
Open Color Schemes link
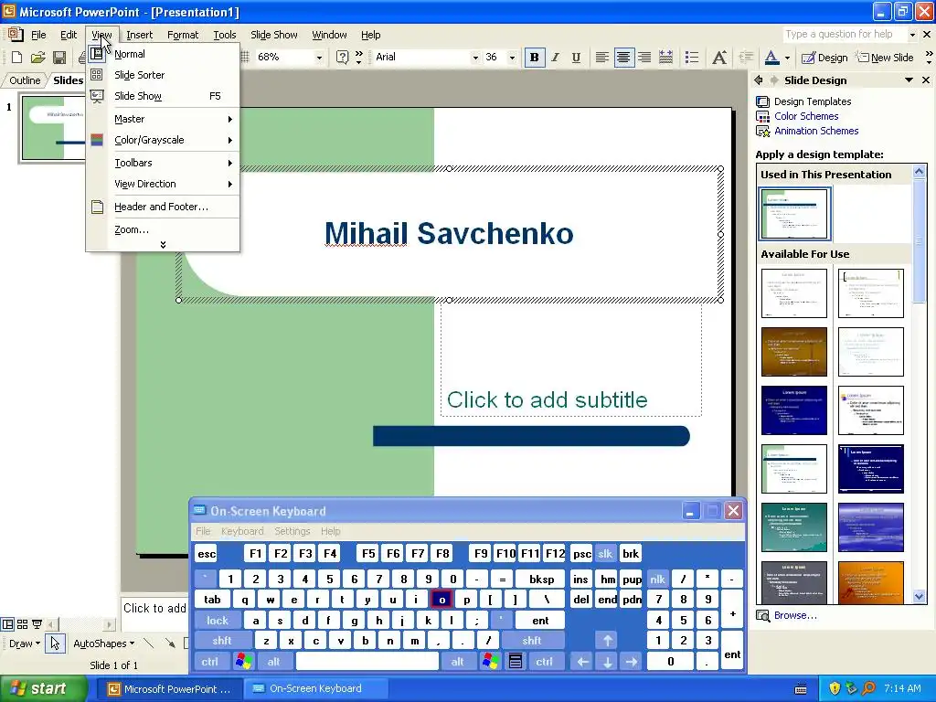coord(806,116)
